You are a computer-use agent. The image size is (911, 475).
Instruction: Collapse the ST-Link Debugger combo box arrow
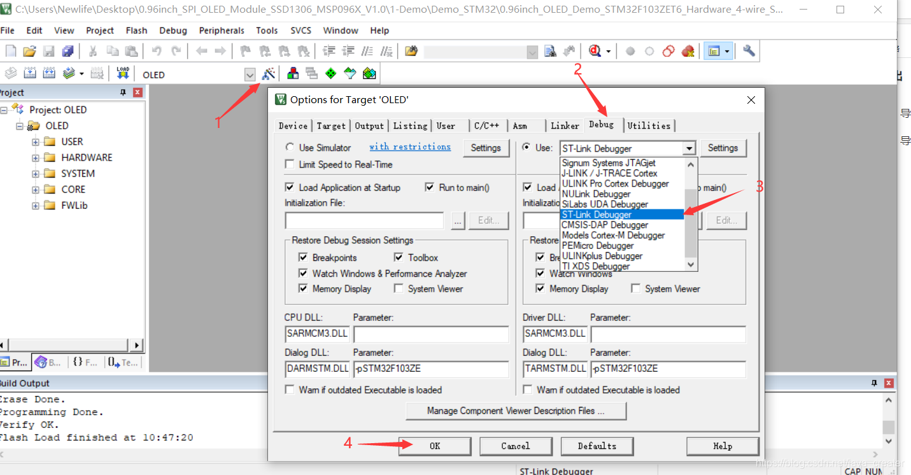[x=689, y=148]
